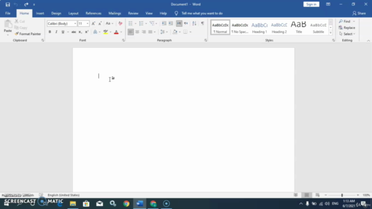Start a bulleted list
This screenshot has width=372, height=209.
(x=130, y=23)
